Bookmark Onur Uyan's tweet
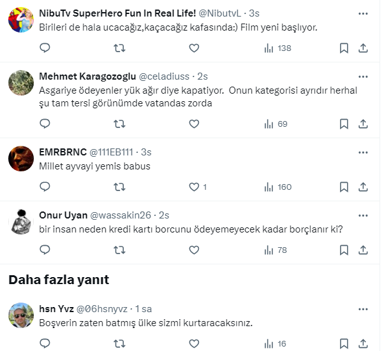 (344, 250)
